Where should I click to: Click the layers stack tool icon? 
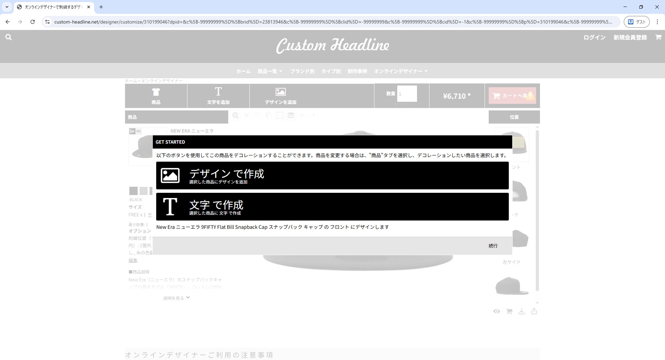pos(291,116)
